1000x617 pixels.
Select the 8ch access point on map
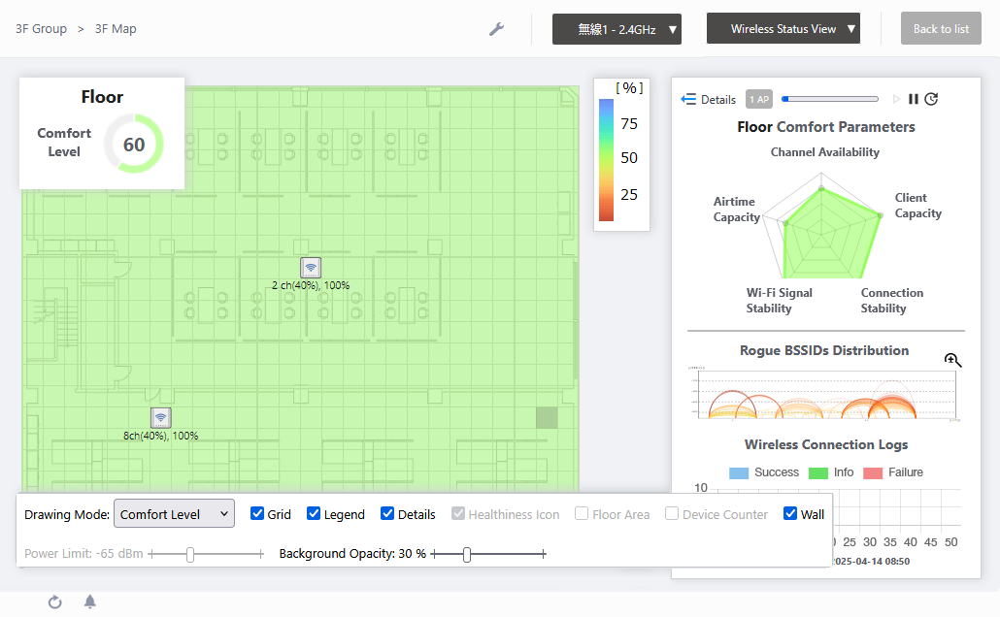[x=161, y=418]
